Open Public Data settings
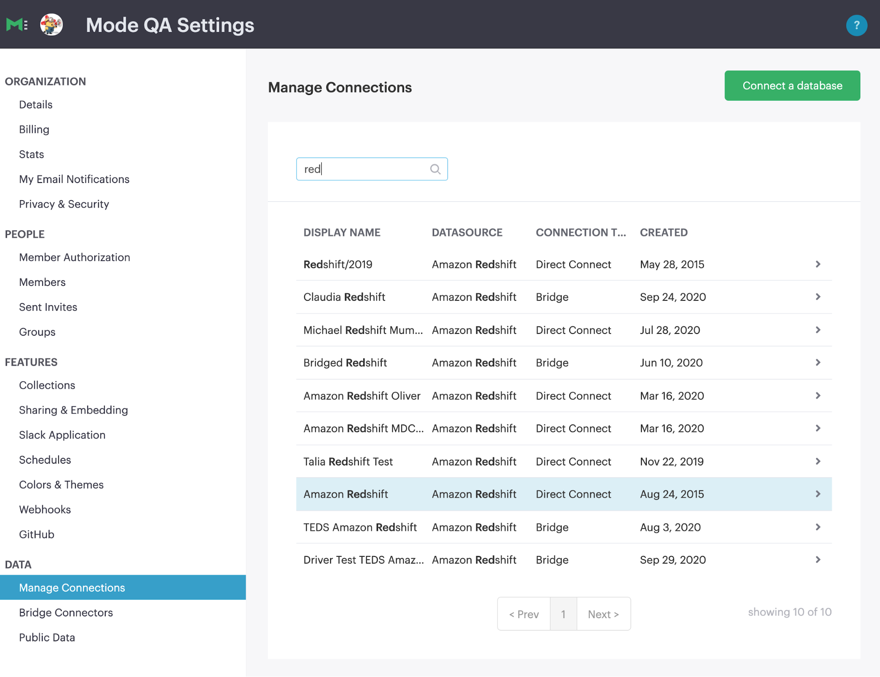This screenshot has height=677, width=880. (47, 637)
